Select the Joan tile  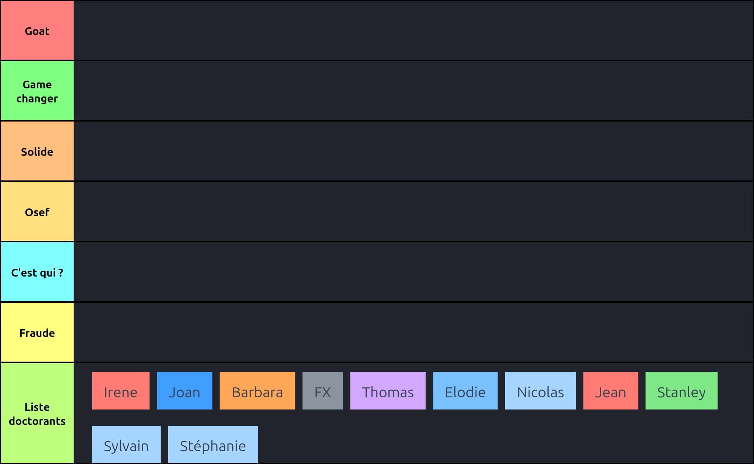[x=184, y=391]
